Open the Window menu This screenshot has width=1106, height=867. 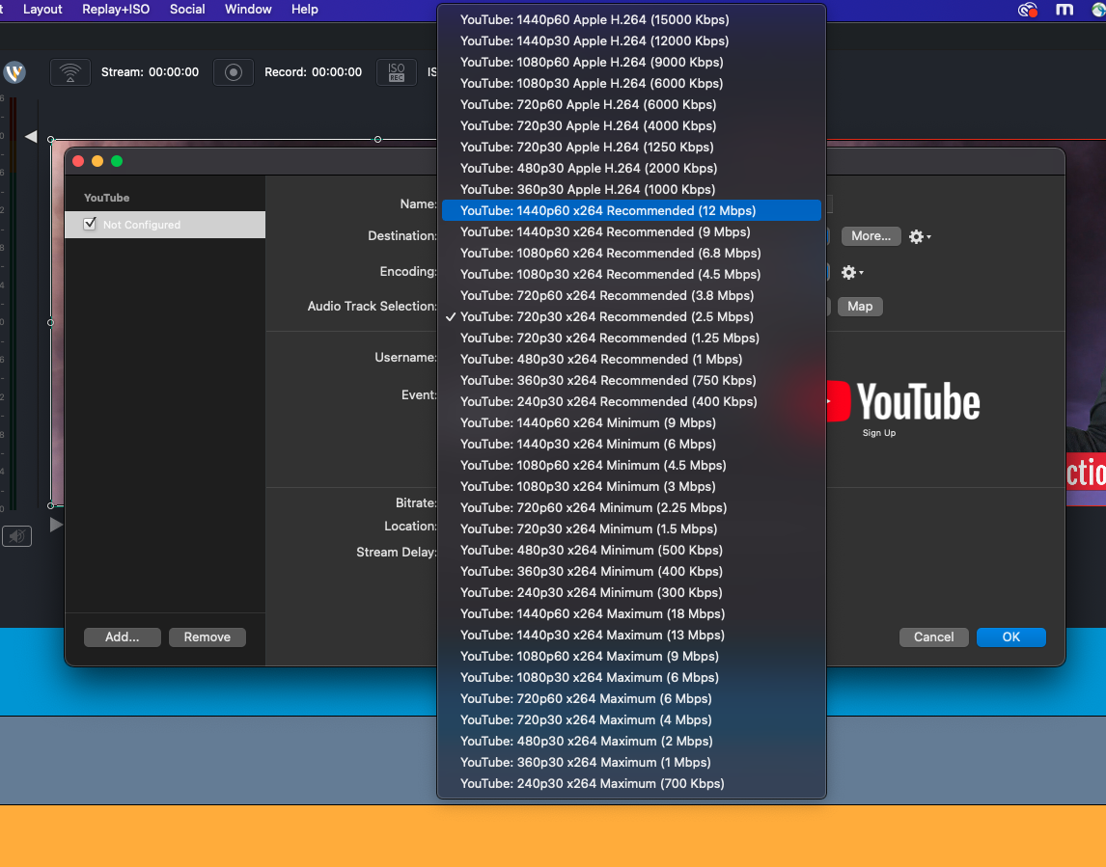(x=248, y=10)
